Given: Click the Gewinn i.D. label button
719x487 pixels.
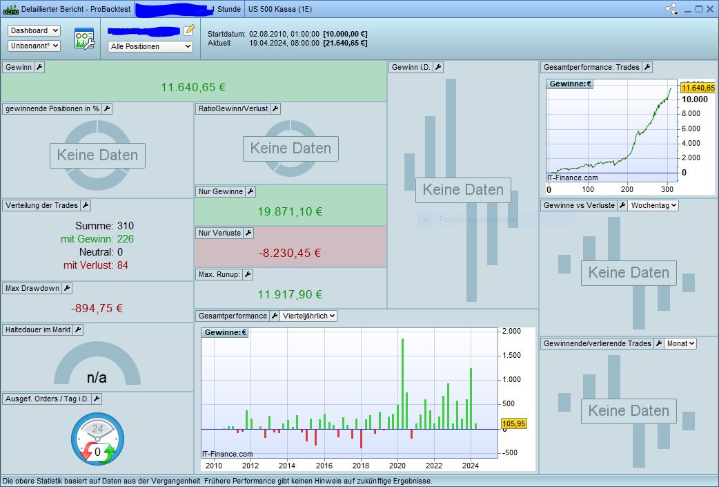Looking at the screenshot, I should pos(411,68).
